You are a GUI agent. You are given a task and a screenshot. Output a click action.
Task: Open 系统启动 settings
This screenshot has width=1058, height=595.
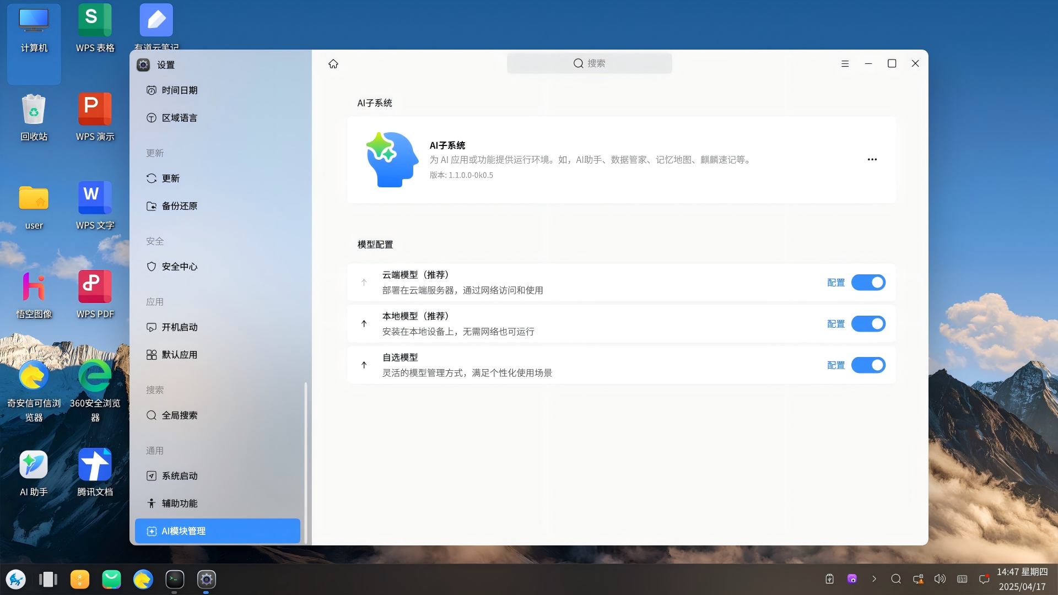pos(218,476)
